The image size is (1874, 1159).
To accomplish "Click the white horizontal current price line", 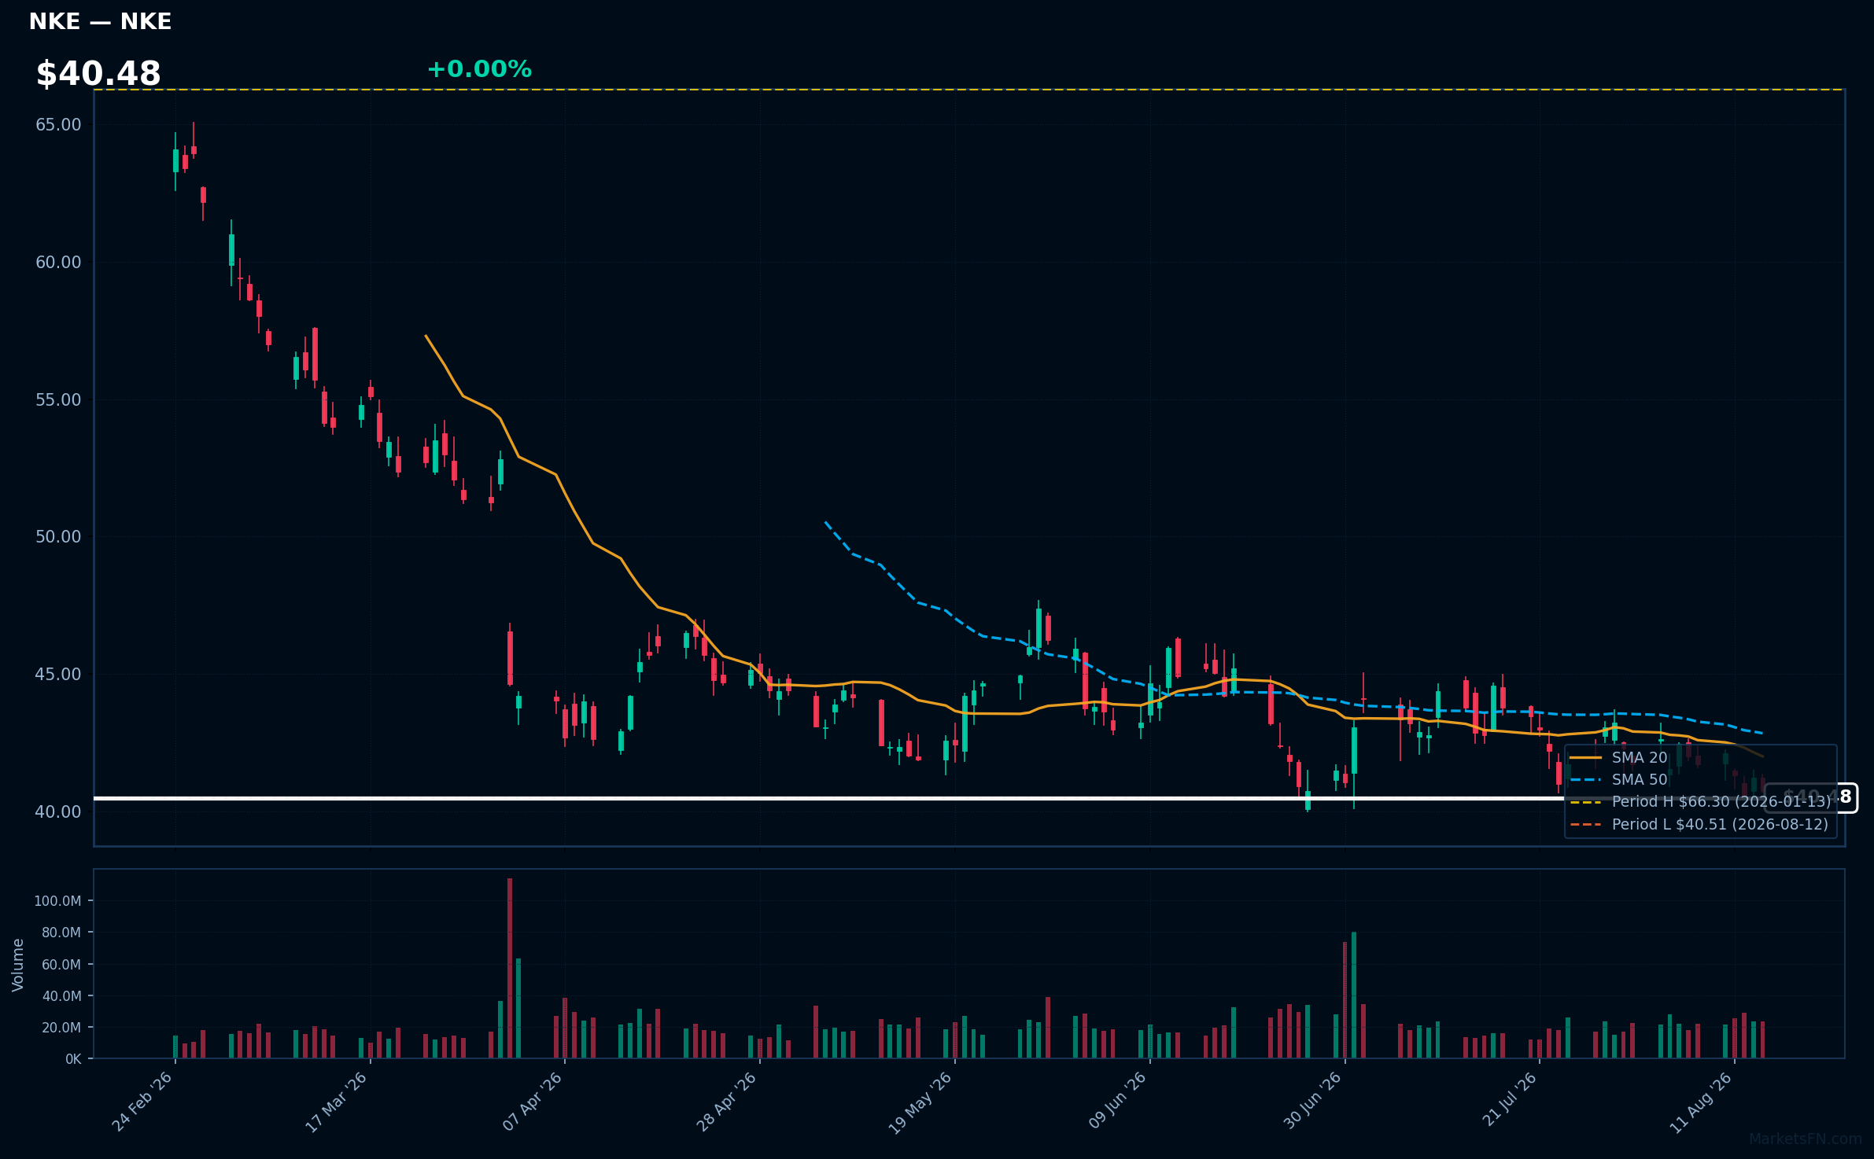I will tap(969, 799).
